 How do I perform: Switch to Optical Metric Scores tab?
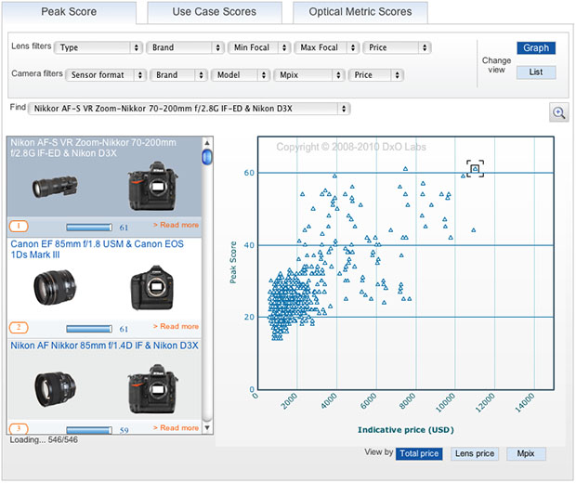[360, 12]
